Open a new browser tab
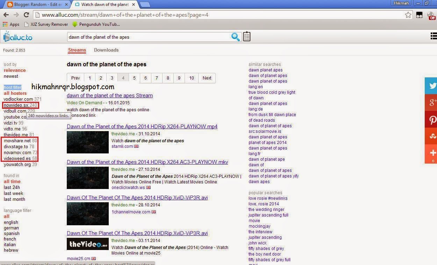437x265 pixels. point(145,5)
